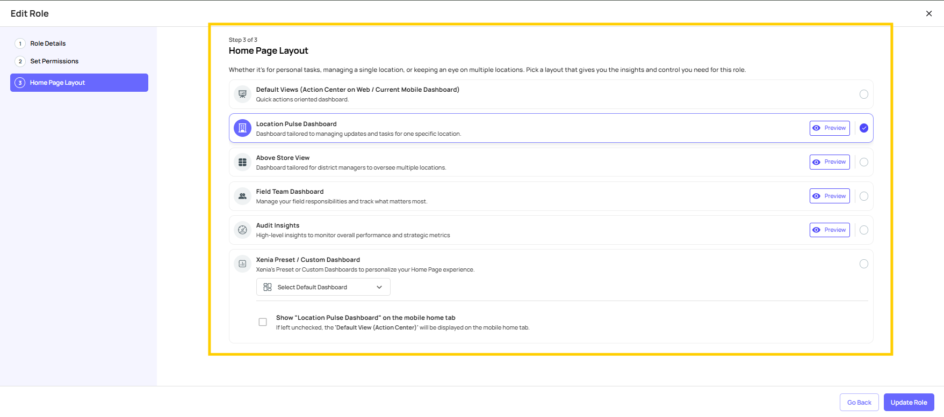The width and height of the screenshot is (944, 417).
Task: Click the Location Pulse Dashboard building icon
Action: [x=242, y=128]
